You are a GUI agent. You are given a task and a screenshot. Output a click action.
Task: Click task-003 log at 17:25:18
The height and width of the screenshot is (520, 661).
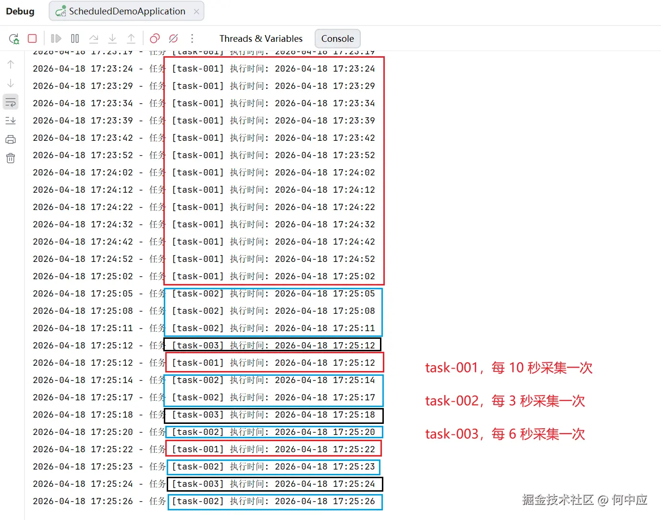(204, 415)
